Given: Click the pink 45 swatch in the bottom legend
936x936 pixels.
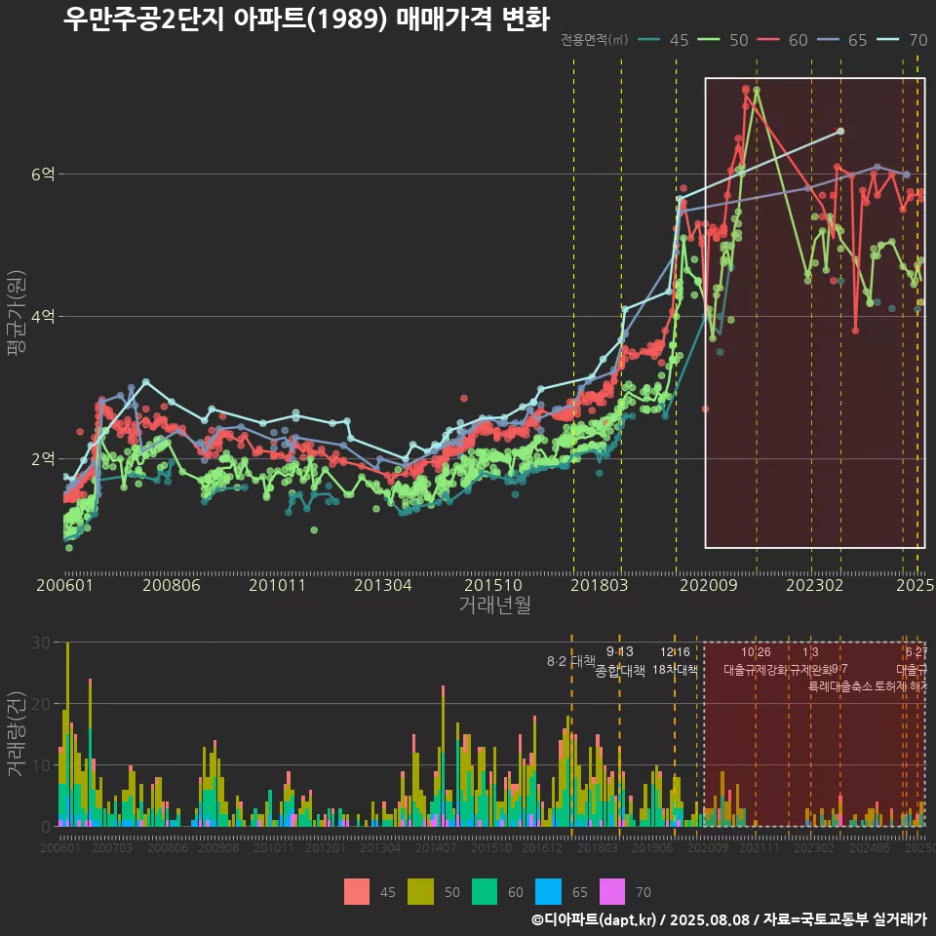Looking at the screenshot, I should click(357, 892).
